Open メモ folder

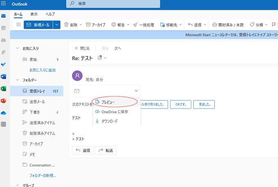(37, 154)
